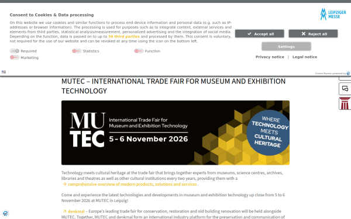The width and height of the screenshot is (351, 219).
Task: Open cookie Settings
Action: click(286, 47)
